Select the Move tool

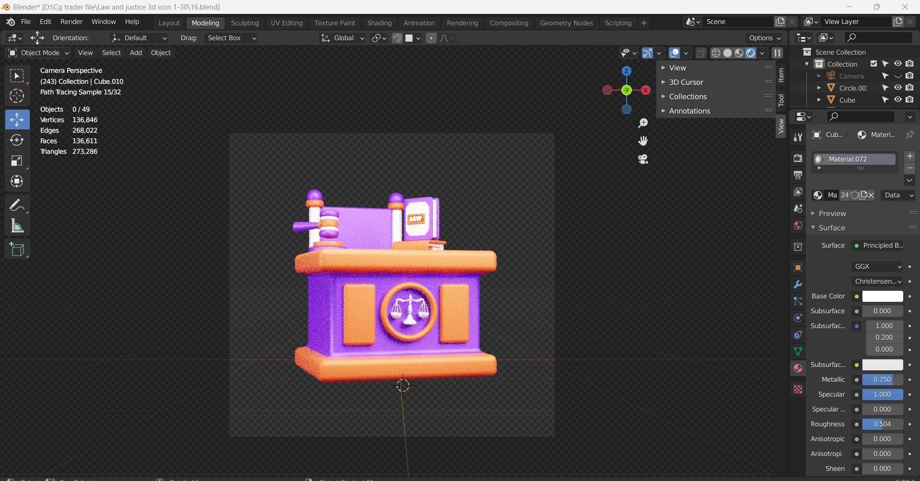[x=17, y=119]
